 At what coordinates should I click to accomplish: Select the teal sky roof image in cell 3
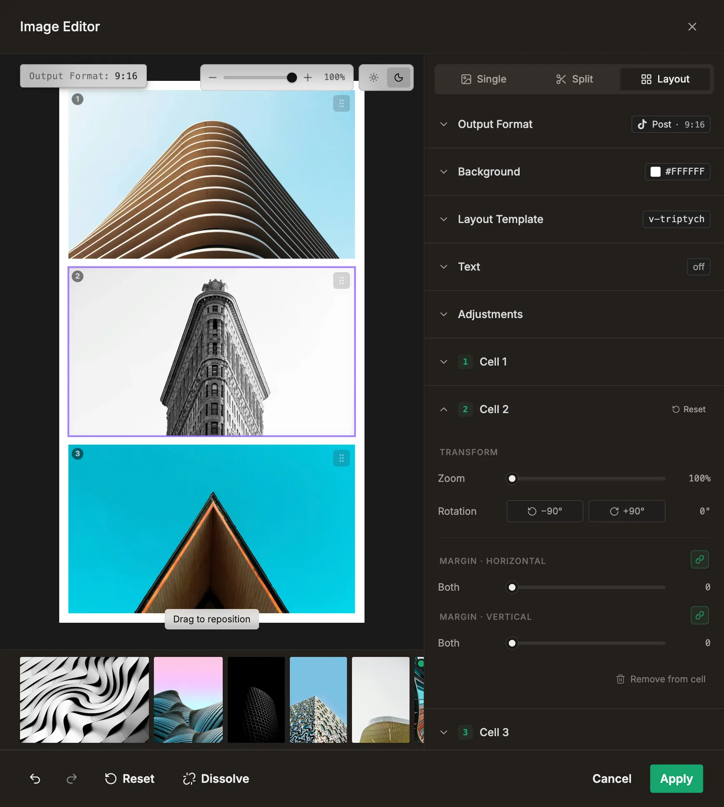tap(211, 529)
